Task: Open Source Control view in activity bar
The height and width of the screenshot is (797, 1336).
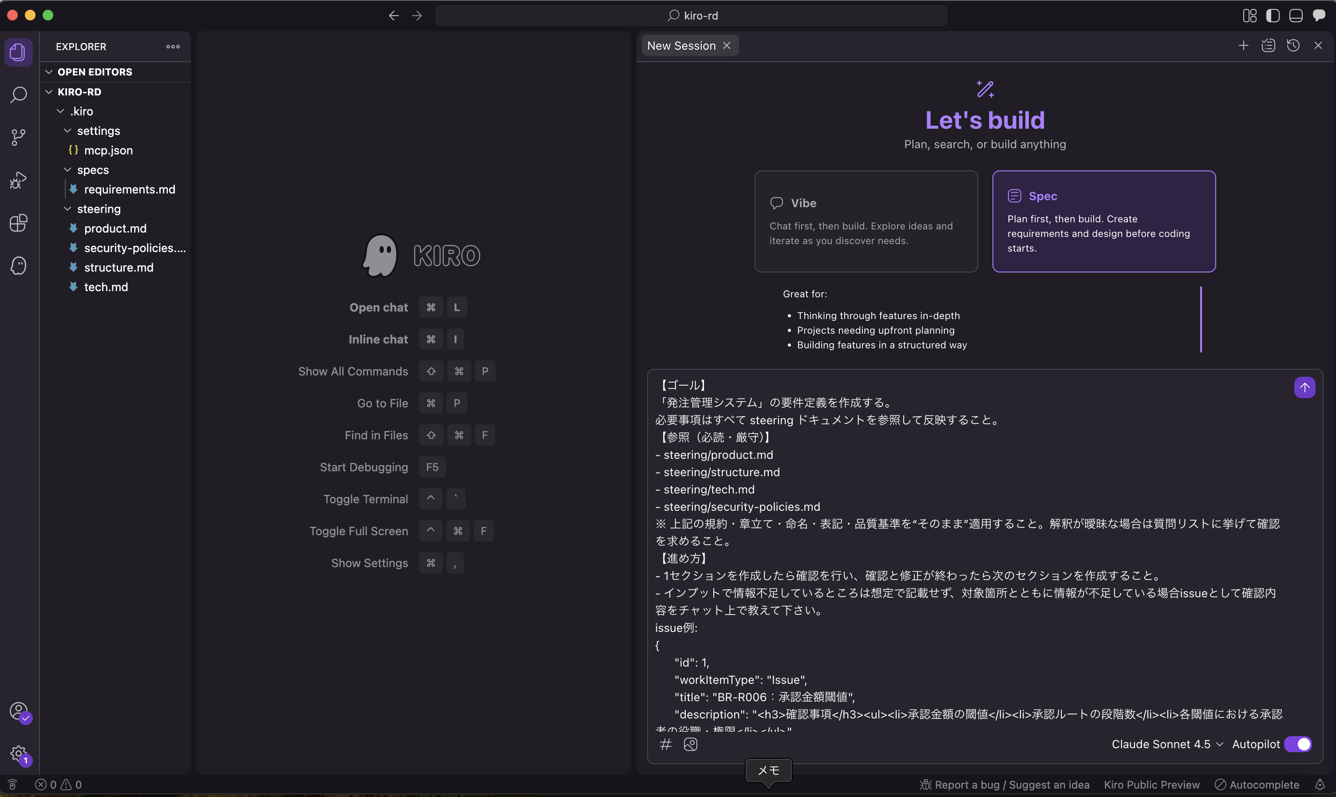Action: coord(19,138)
